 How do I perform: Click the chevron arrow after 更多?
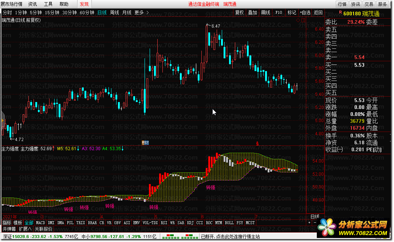click(x=147, y=12)
